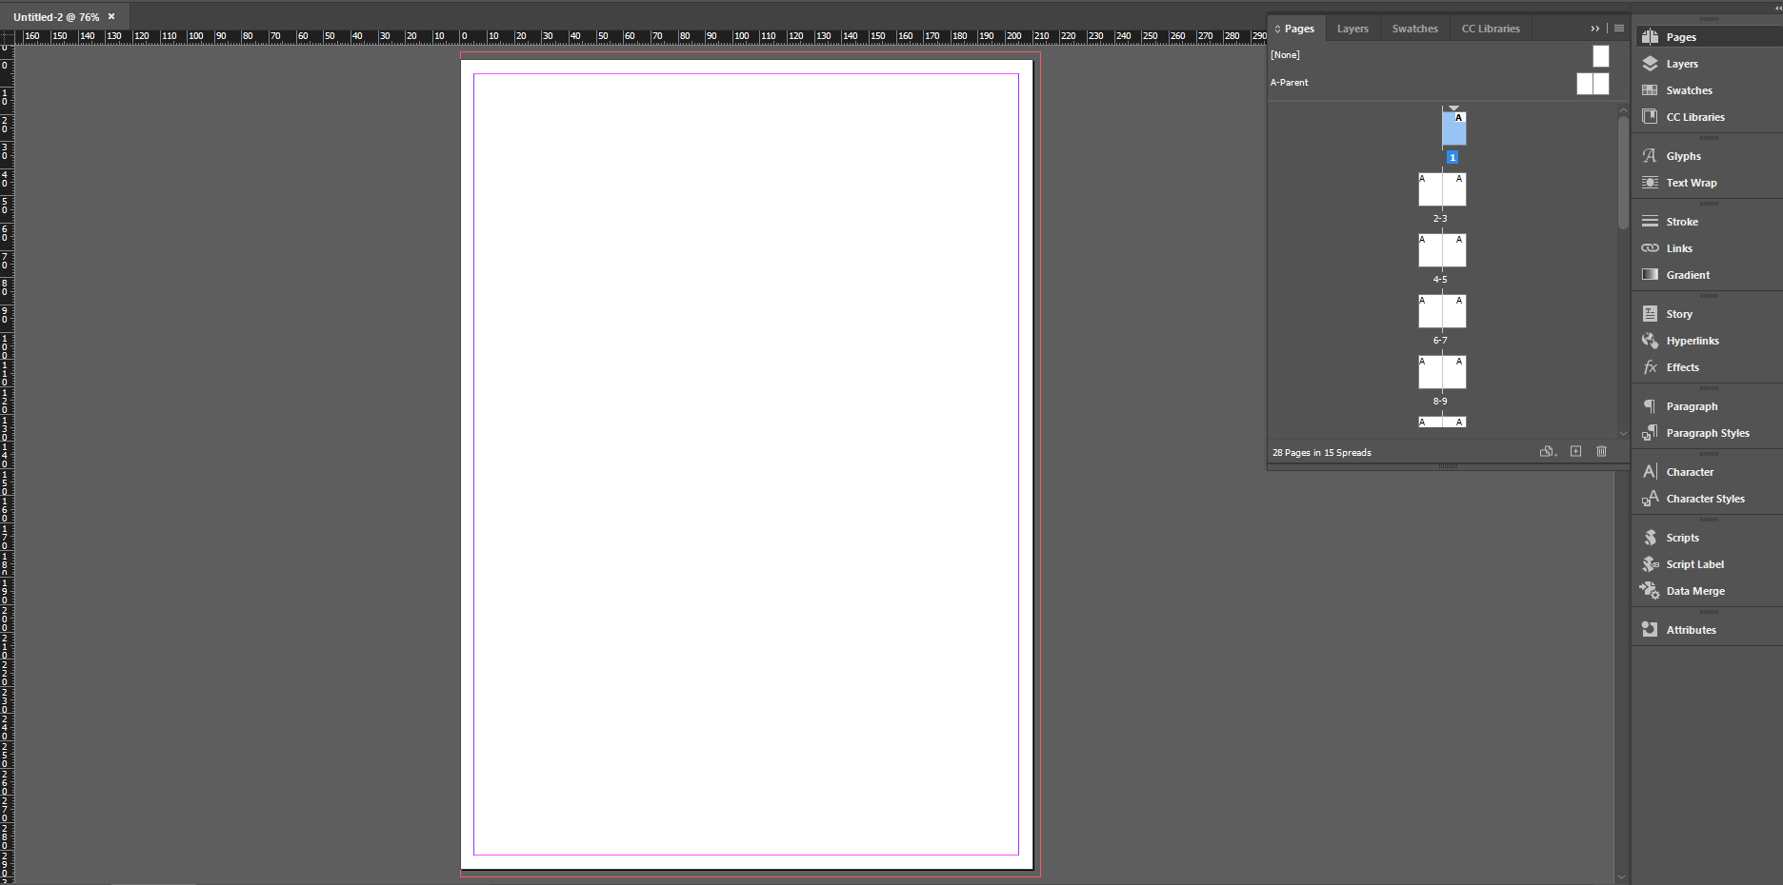Switch to the Swatches tab

[1414, 29]
